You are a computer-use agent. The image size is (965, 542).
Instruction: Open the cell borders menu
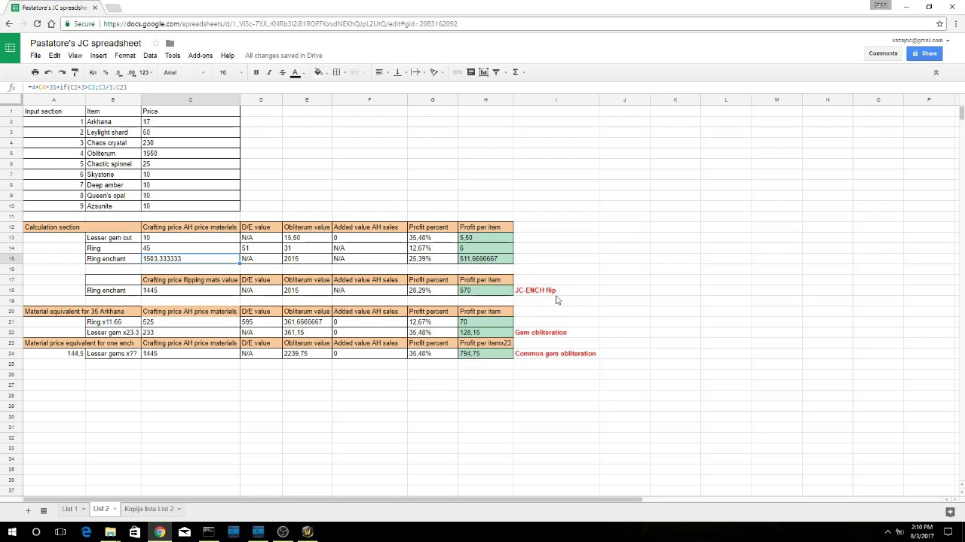[339, 72]
